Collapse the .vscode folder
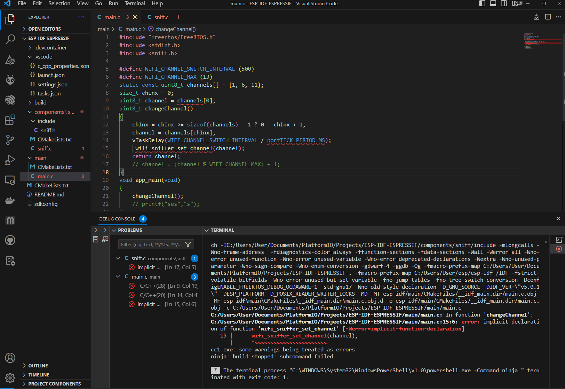The image size is (565, 389). [56, 57]
